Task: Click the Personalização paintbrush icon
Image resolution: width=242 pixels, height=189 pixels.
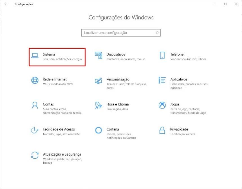Action: (x=98, y=80)
